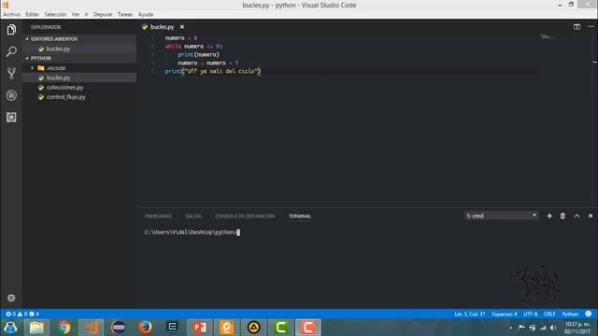Open Google Chrome from taskbar
Screen dimensions: 598x336
click(x=64, y=328)
